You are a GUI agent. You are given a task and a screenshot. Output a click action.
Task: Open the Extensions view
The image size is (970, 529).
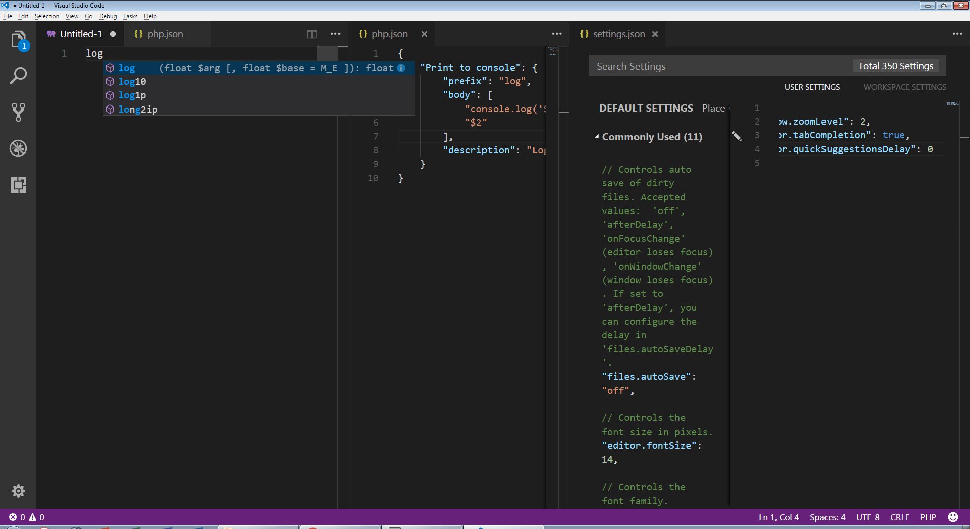click(x=18, y=185)
